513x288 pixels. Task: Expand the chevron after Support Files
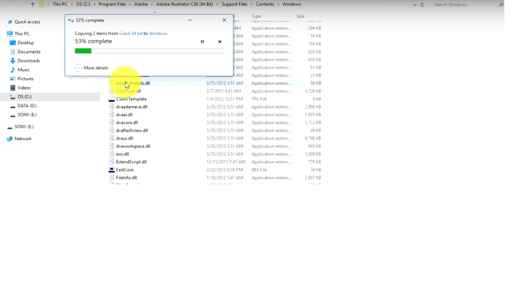[x=252, y=4]
